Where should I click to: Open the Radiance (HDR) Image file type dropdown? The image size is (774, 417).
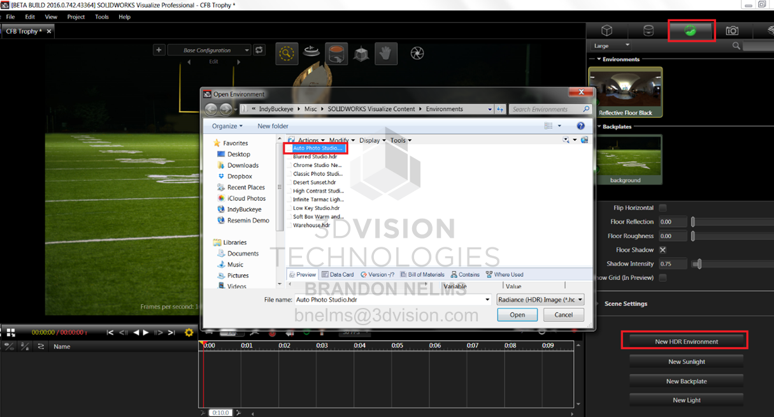[x=540, y=300]
